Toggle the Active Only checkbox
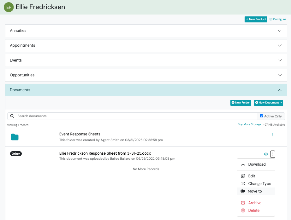The image size is (291, 220). coord(262,116)
